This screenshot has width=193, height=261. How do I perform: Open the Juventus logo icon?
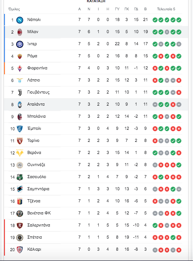(x=20, y=93)
